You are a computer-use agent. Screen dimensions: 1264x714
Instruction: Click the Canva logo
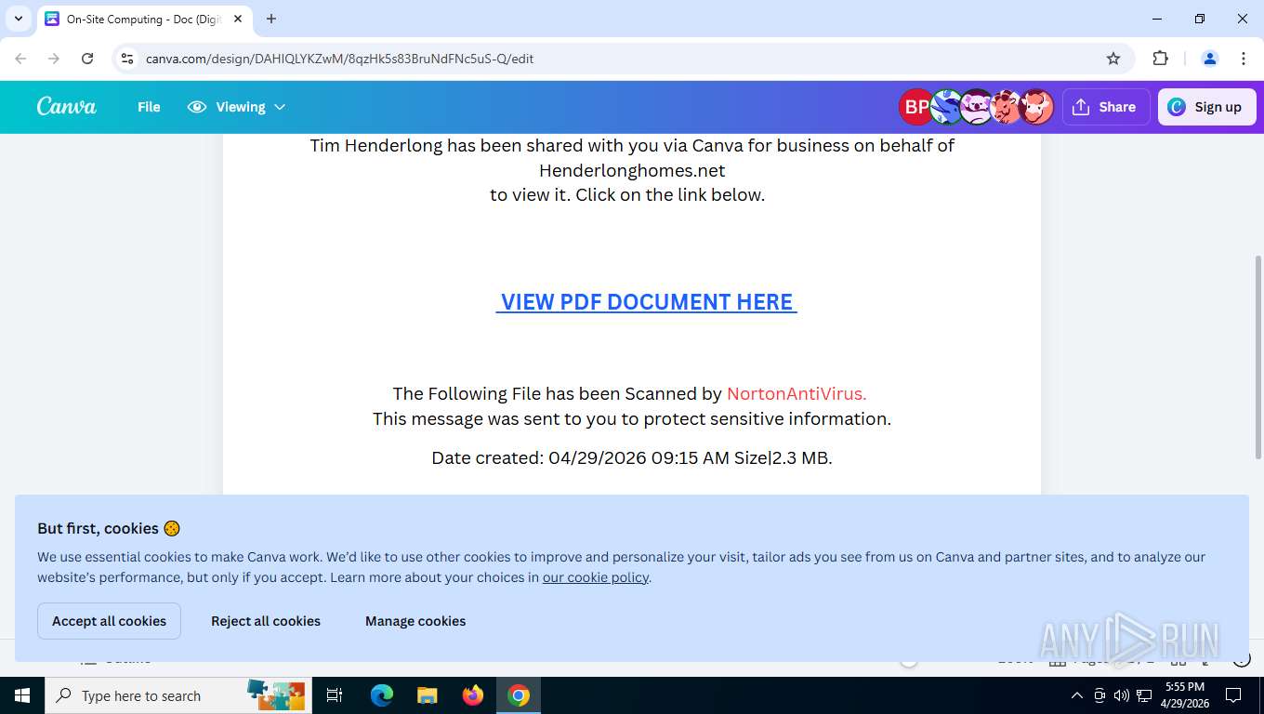click(67, 107)
